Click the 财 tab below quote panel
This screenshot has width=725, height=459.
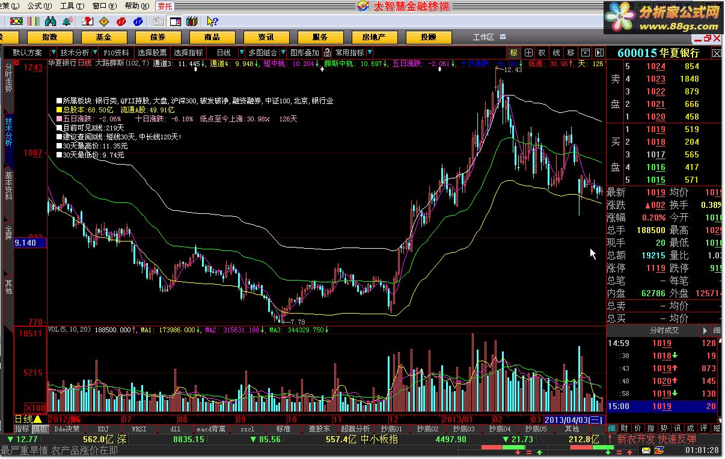tap(625, 428)
